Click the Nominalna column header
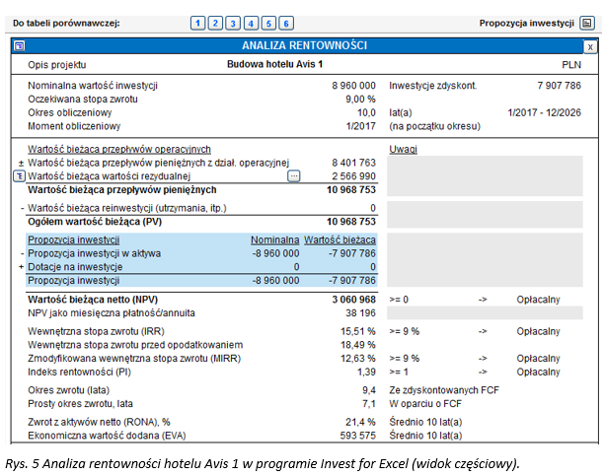This screenshot has height=476, width=604. pyautogui.click(x=274, y=239)
